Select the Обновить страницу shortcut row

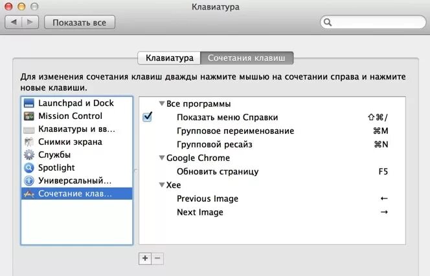point(272,171)
